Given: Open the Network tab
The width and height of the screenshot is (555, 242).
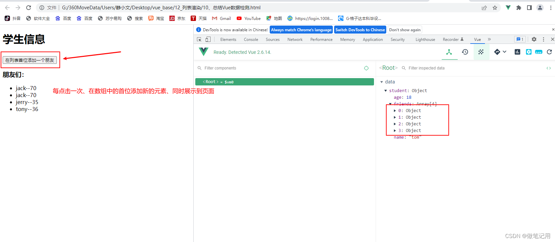Looking at the screenshot, I should pos(295,39).
